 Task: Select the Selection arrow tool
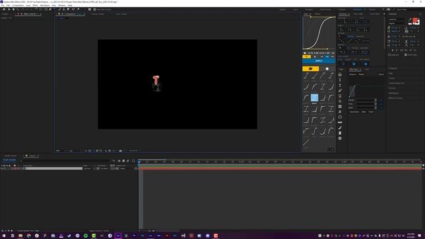click(x=9, y=9)
